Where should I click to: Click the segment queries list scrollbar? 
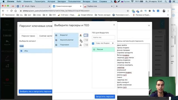(x=149, y=74)
